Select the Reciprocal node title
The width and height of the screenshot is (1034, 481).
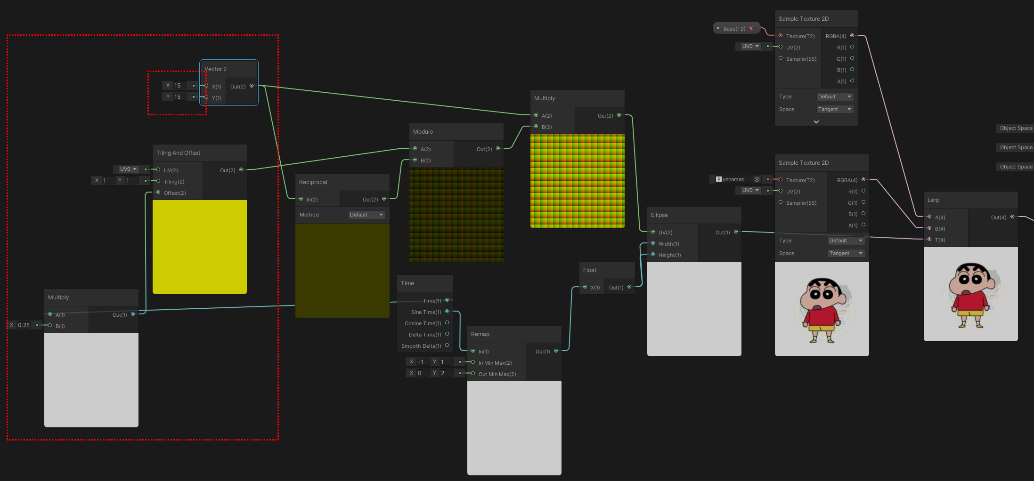tap(313, 182)
